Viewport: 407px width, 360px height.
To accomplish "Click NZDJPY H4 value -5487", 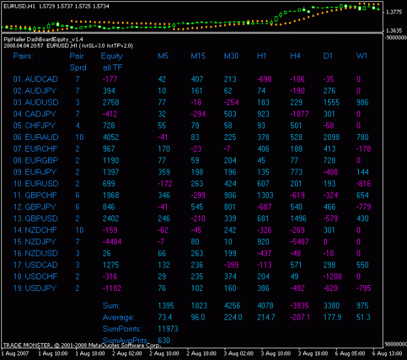I will [x=300, y=242].
